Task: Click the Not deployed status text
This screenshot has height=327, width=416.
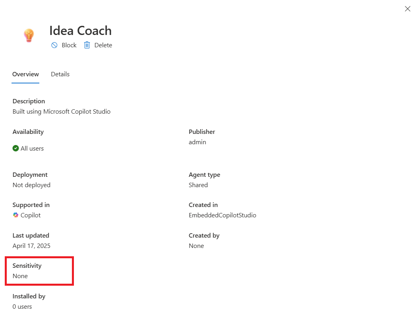Action: tap(31, 185)
